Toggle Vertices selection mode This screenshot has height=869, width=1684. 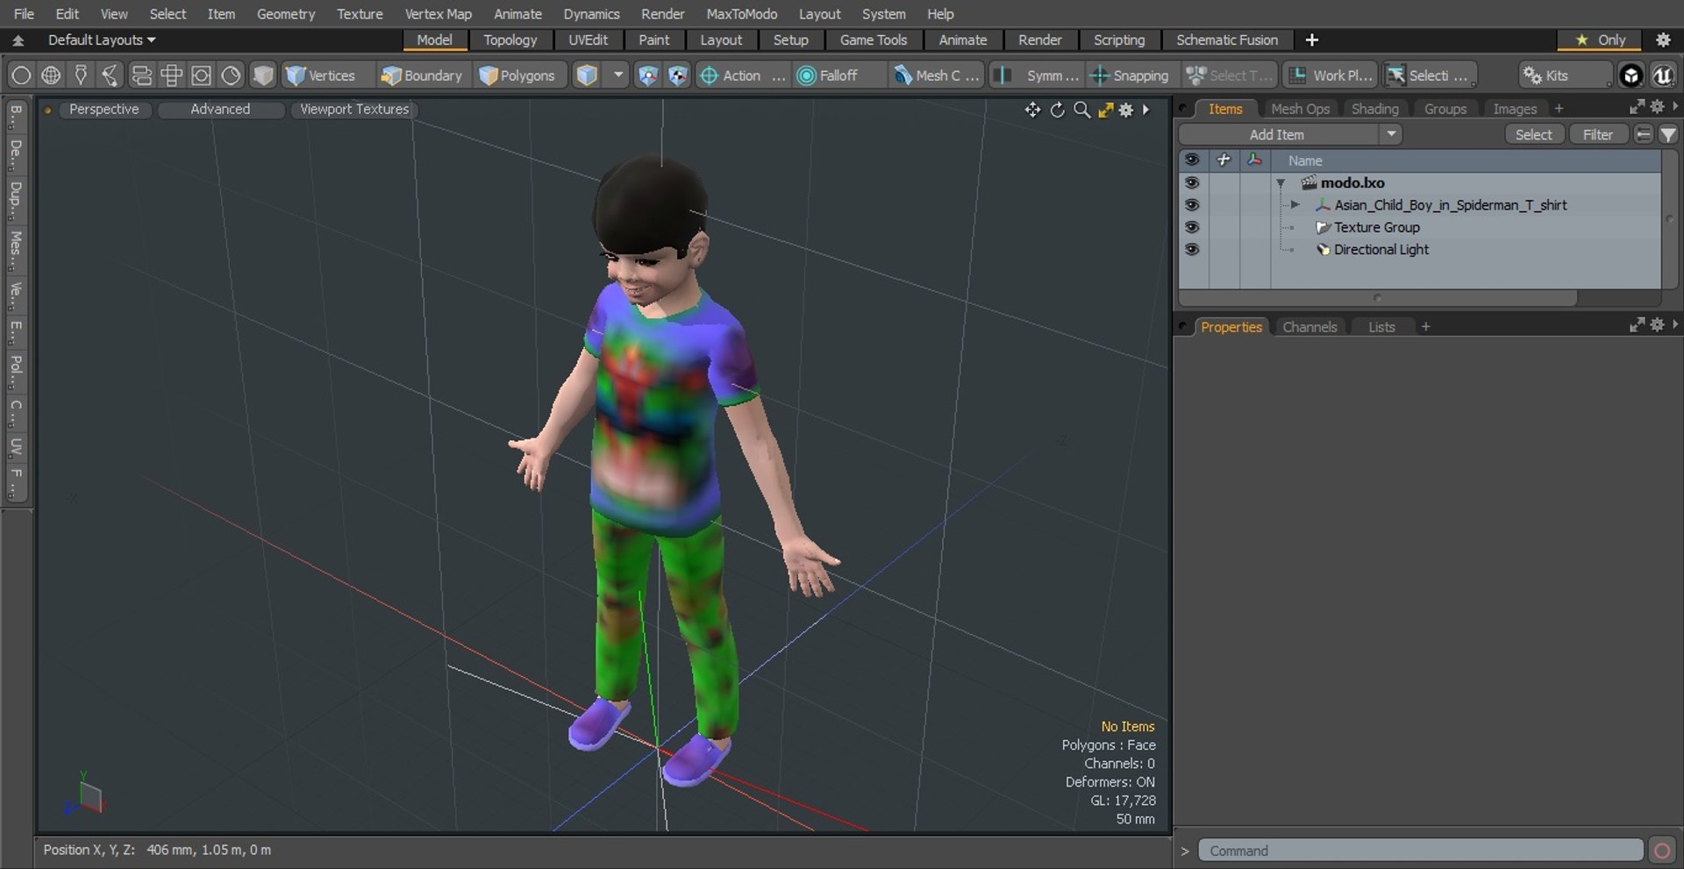[322, 75]
